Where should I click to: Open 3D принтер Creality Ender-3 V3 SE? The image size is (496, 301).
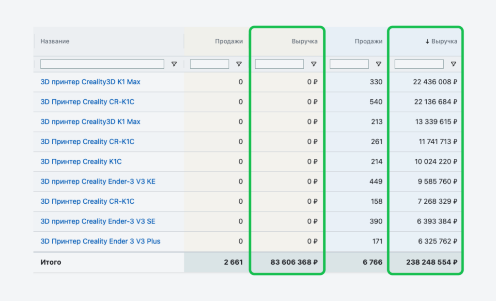click(x=98, y=221)
